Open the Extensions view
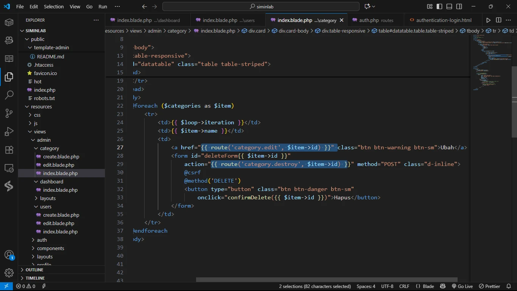This screenshot has width=517, height=291. [9, 150]
